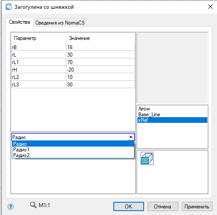Edit the rB value cell 16
The width and height of the screenshot is (217, 215).
click(100, 47)
